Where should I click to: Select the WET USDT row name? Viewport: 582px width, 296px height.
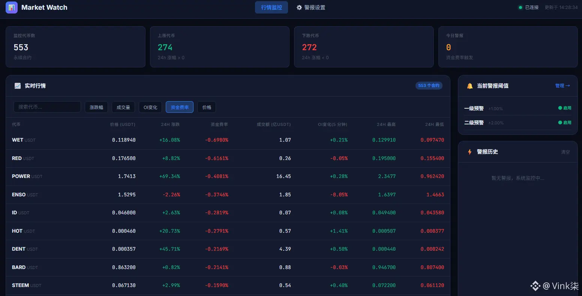pyautogui.click(x=24, y=140)
